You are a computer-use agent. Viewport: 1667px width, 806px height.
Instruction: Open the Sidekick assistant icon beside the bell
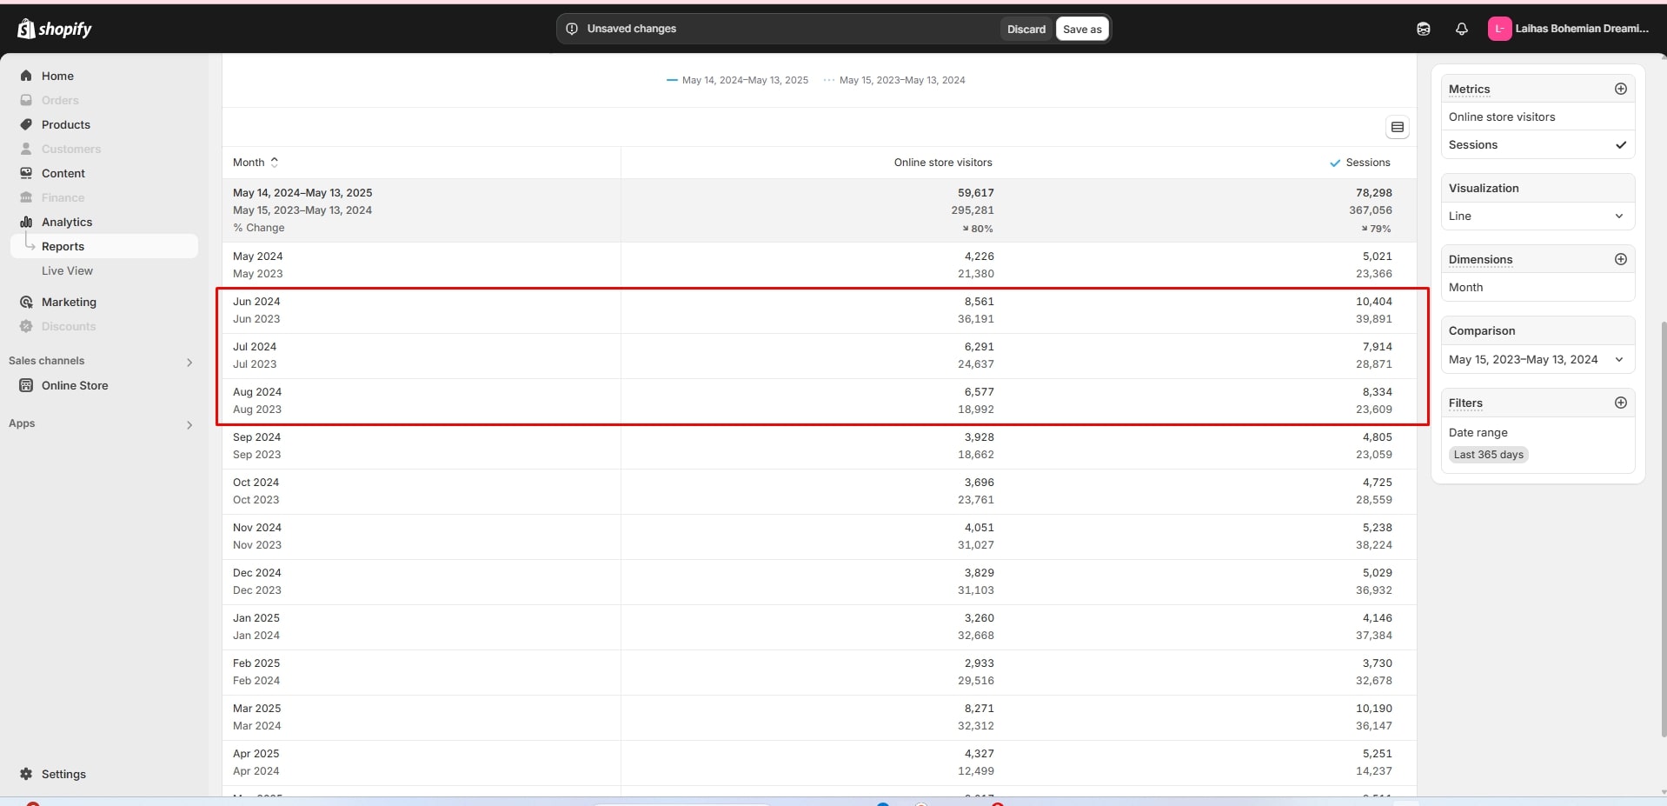click(1423, 29)
